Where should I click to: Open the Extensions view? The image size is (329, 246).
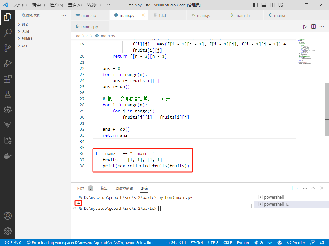8,79
